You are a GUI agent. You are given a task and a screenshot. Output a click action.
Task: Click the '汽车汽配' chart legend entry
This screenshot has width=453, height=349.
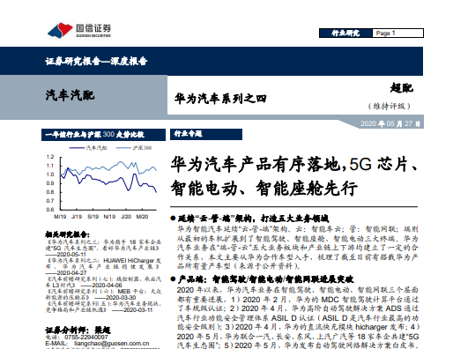pyautogui.click(x=88, y=148)
